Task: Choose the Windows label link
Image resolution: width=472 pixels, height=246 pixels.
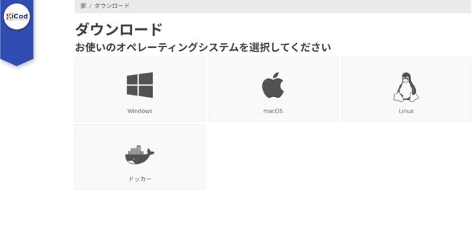Action: coord(140,111)
